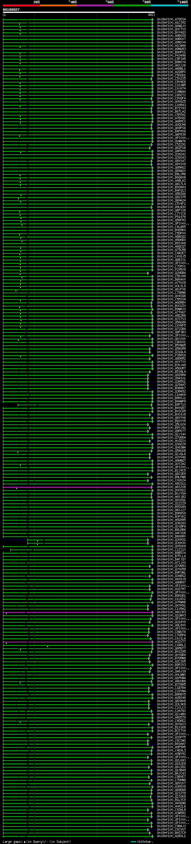The height and width of the screenshot is (844, 191).
Task: Select the AU188927 query label
Action: 11,10
